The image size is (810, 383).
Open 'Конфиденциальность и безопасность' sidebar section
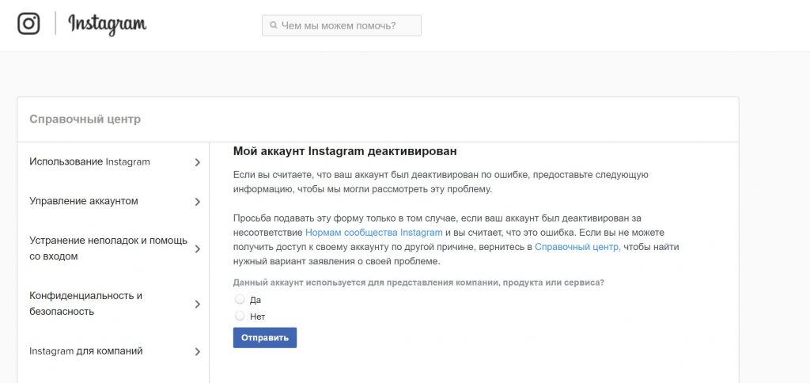(x=85, y=303)
